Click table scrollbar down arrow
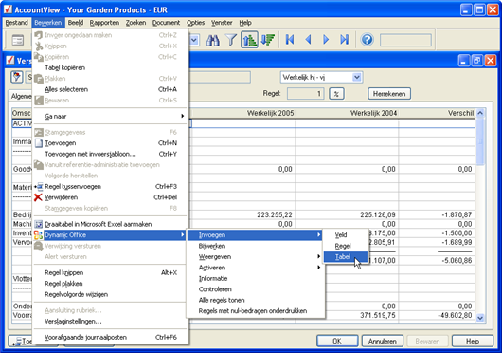 480,318
